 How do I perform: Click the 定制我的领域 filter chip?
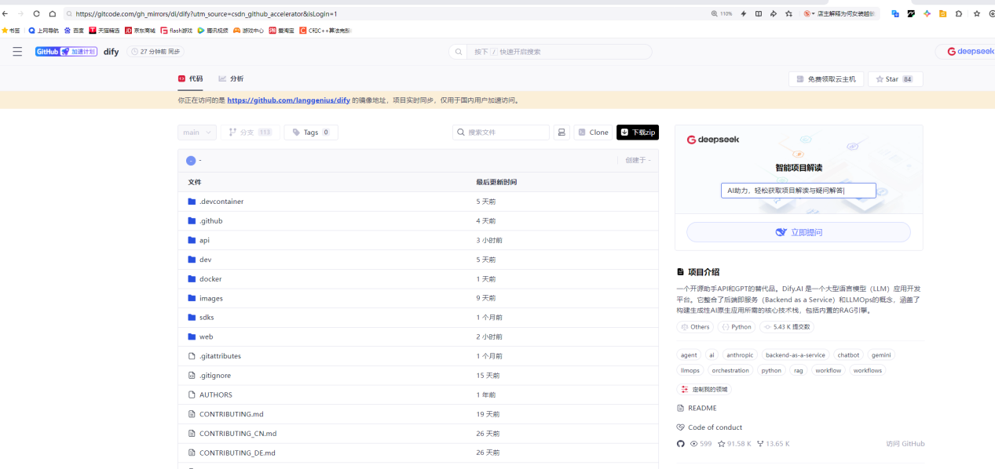click(x=703, y=388)
